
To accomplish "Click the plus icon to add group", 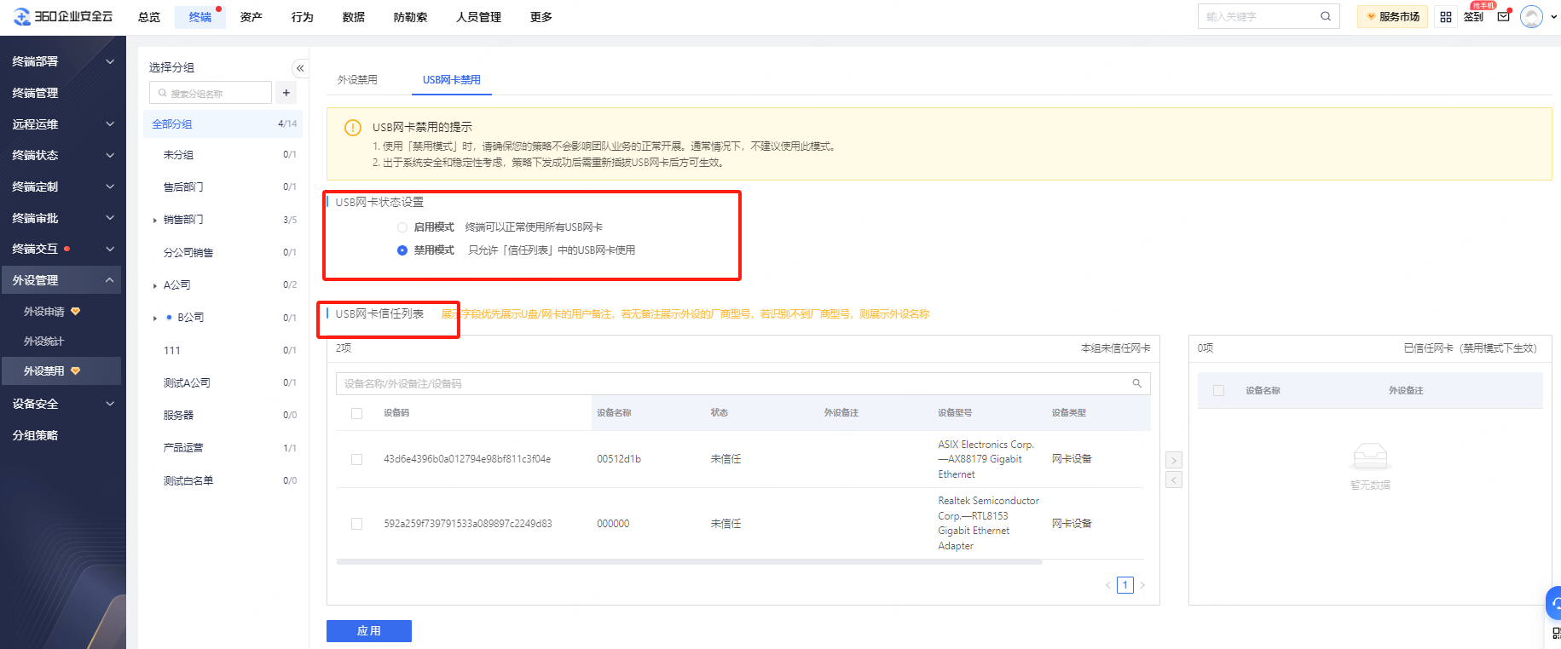I will 286,93.
